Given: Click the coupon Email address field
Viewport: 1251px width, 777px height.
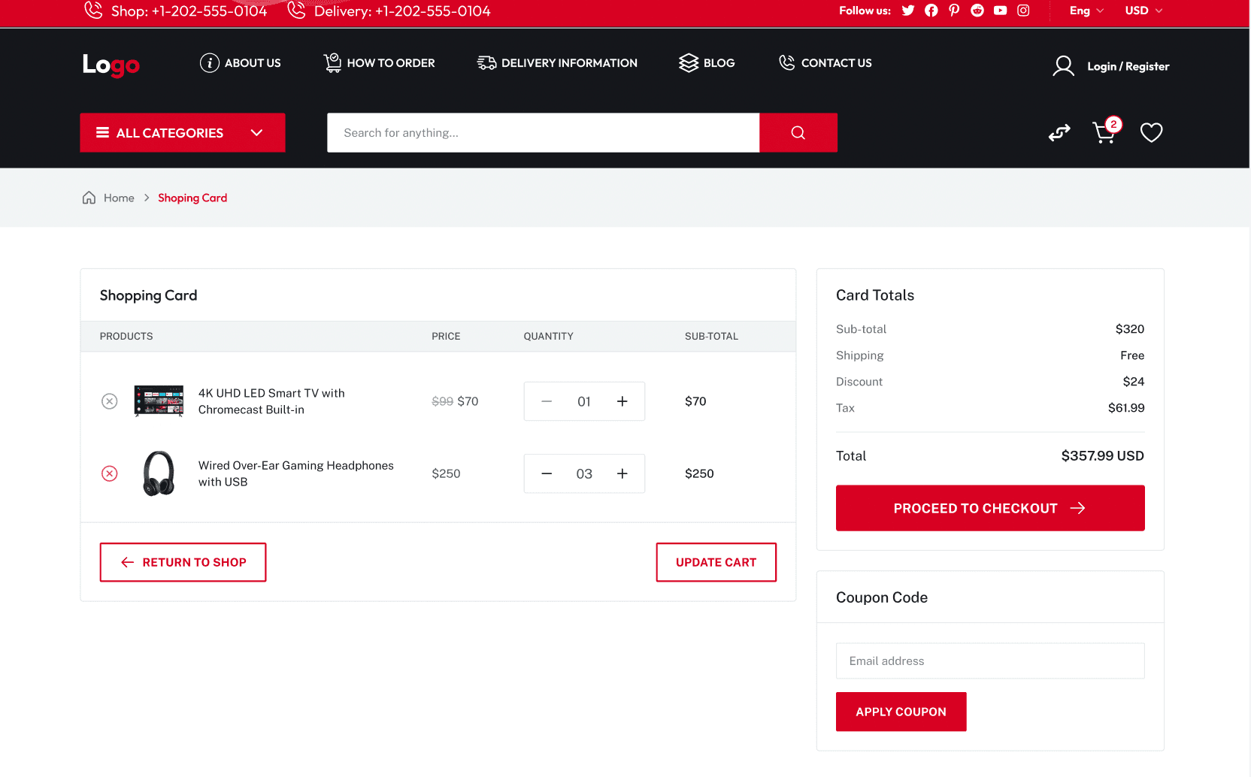Looking at the screenshot, I should pyautogui.click(x=989, y=661).
